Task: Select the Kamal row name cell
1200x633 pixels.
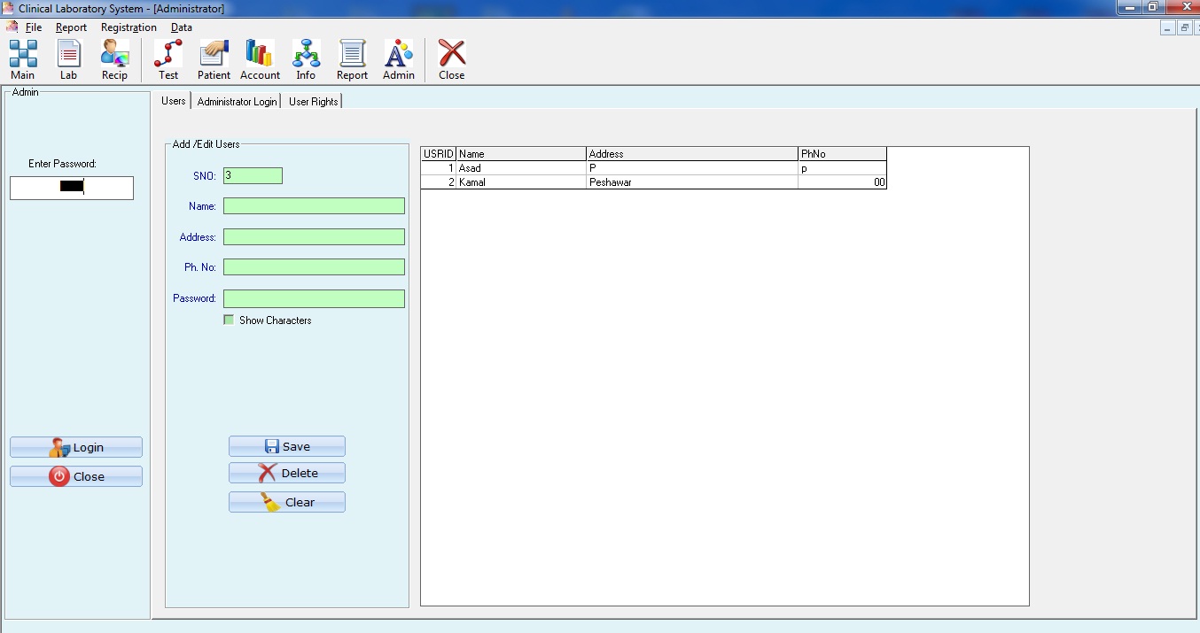Action: tap(521, 182)
